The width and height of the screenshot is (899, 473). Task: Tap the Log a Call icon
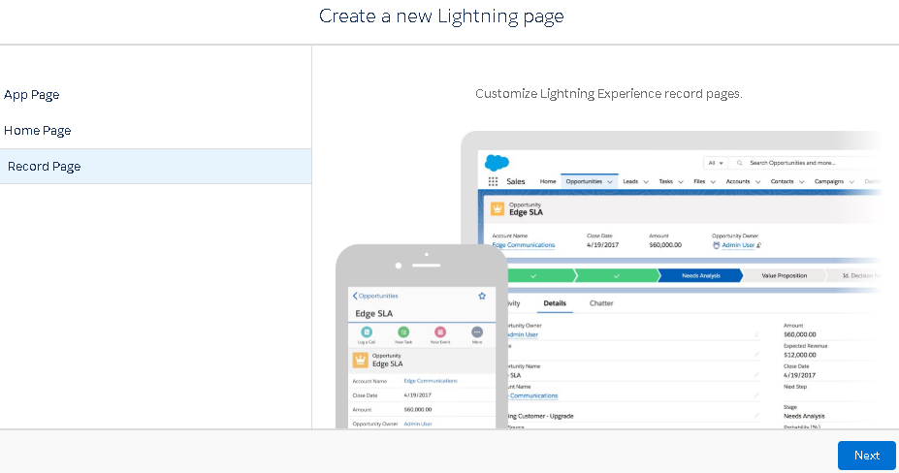click(367, 332)
